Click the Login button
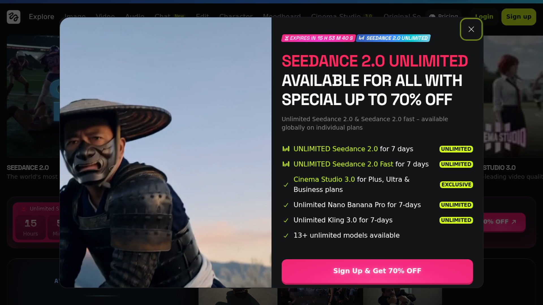 pyautogui.click(x=484, y=17)
